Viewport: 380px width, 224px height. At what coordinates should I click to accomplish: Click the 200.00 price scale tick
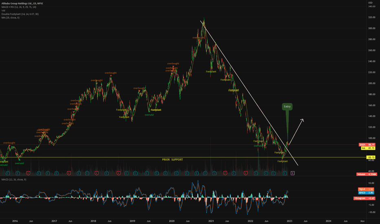point(371,83)
